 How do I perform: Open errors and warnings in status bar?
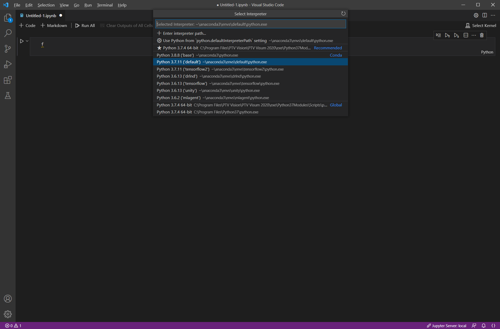point(13,325)
